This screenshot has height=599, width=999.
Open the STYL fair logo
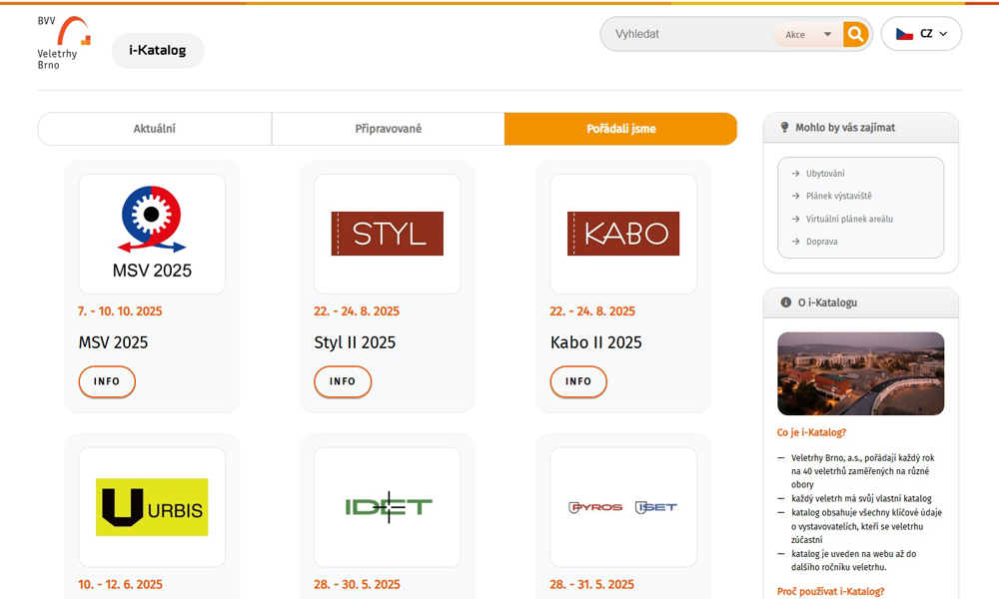[x=387, y=234]
